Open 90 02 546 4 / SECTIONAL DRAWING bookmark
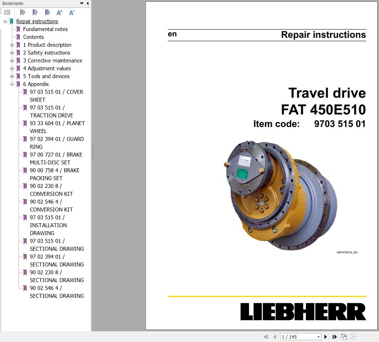This screenshot has height=342, width=379. [x=57, y=292]
